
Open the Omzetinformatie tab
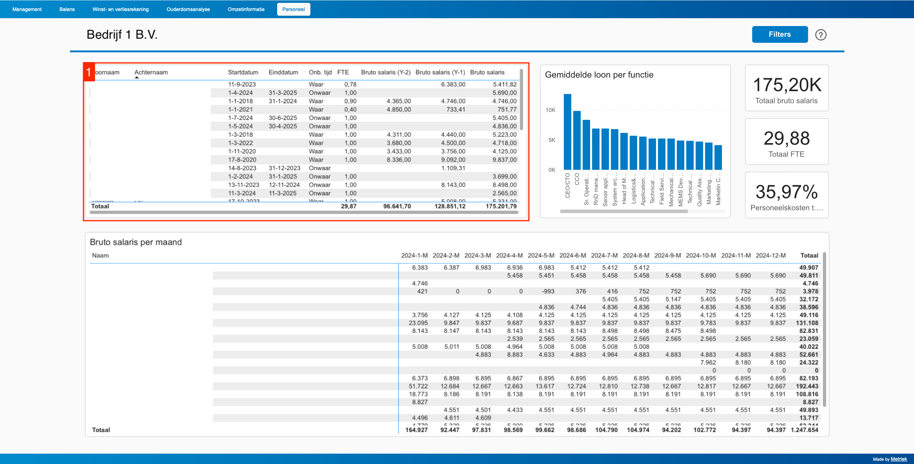pyautogui.click(x=246, y=9)
